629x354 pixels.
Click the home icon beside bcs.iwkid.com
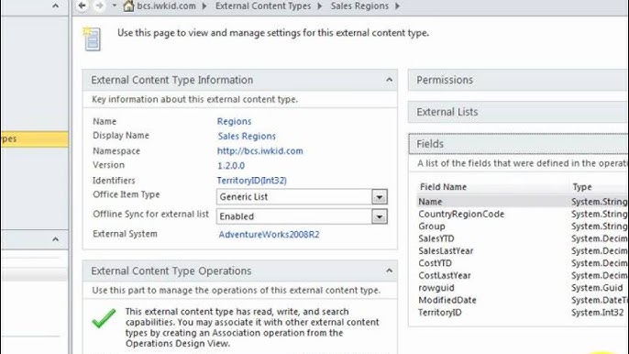click(x=128, y=6)
